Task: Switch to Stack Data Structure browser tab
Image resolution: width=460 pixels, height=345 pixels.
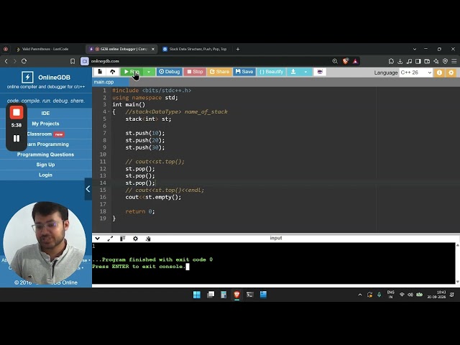Action: [198, 49]
